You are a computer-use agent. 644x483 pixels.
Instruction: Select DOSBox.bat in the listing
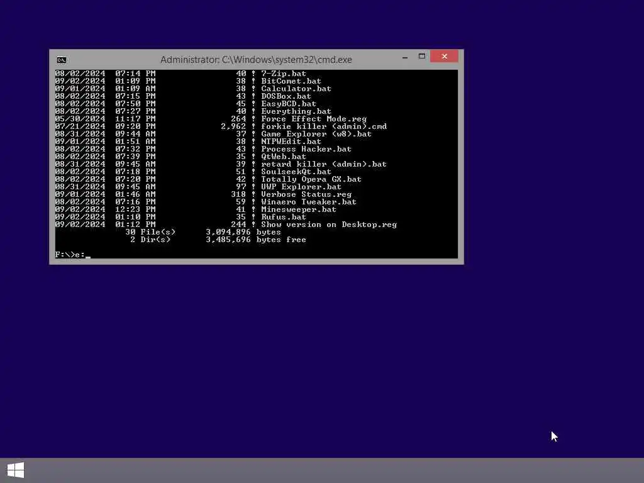click(286, 96)
